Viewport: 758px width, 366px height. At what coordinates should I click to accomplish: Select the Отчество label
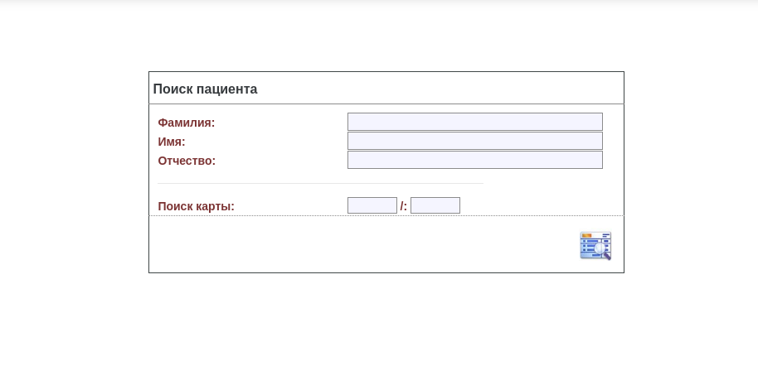[x=187, y=161]
